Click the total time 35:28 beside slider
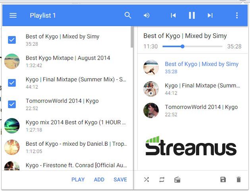 pyautogui.click(x=234, y=46)
